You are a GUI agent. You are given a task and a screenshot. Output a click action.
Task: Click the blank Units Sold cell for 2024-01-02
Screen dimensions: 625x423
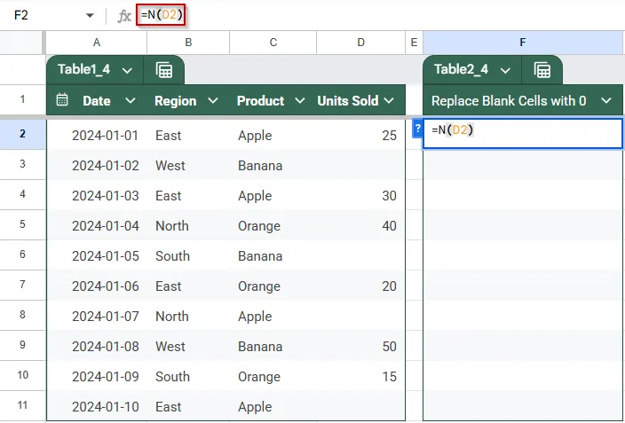click(x=360, y=166)
